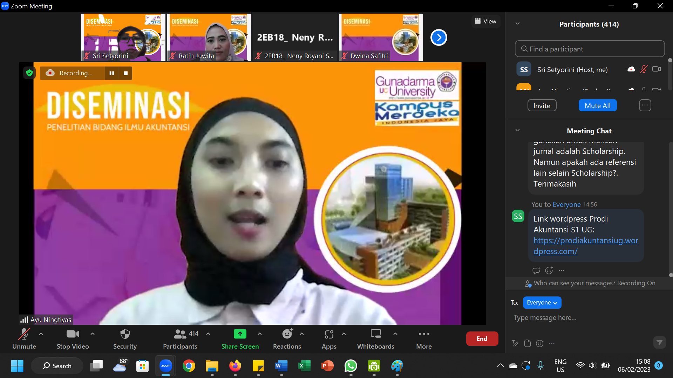Click cloud recording icon beside Sri Setyorini
The image size is (673, 378).
631,69
